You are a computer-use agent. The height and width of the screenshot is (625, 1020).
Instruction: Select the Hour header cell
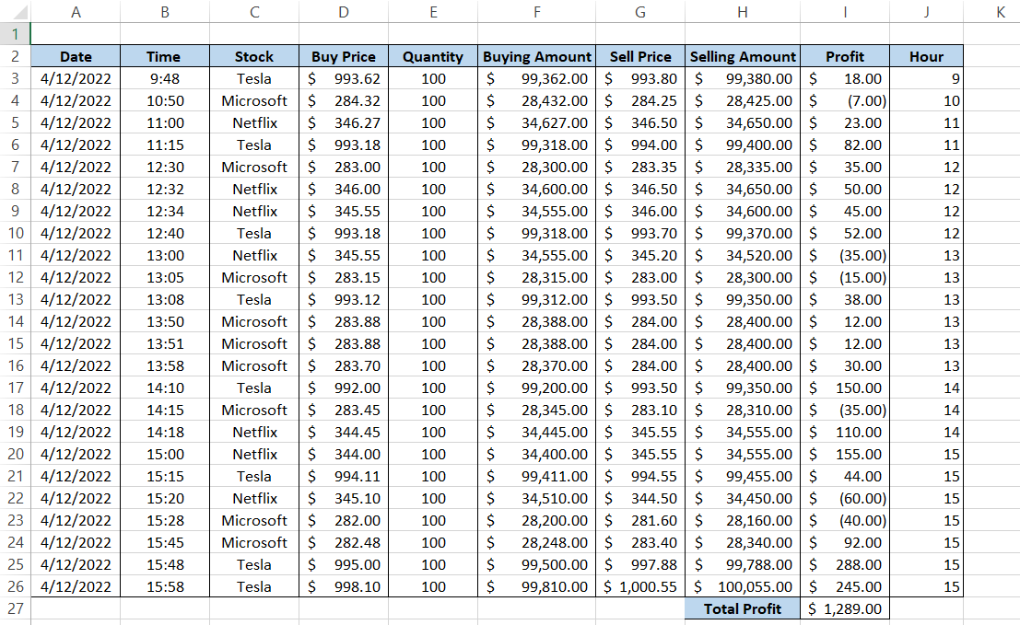(926, 56)
